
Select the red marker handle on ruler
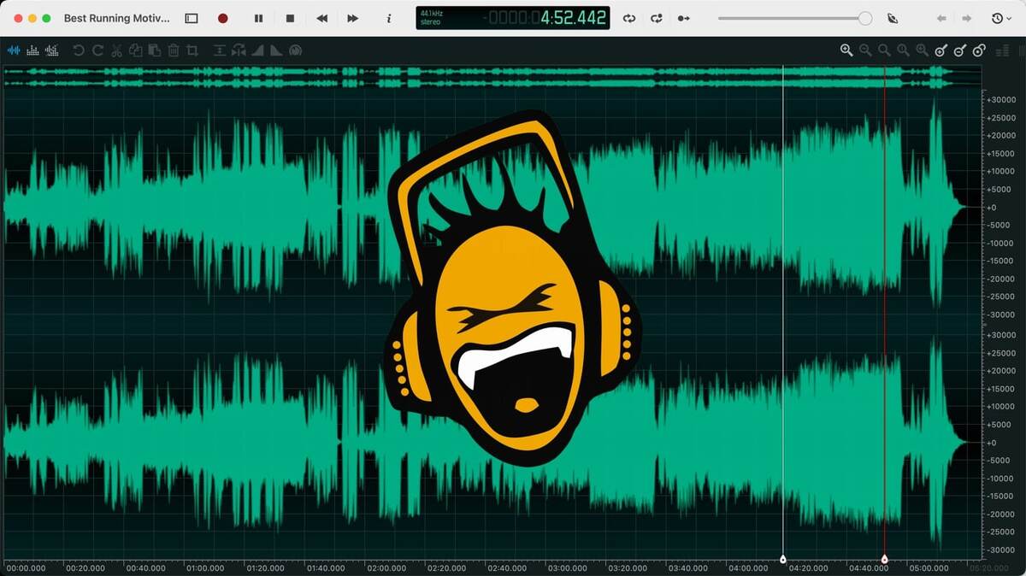pos(884,560)
